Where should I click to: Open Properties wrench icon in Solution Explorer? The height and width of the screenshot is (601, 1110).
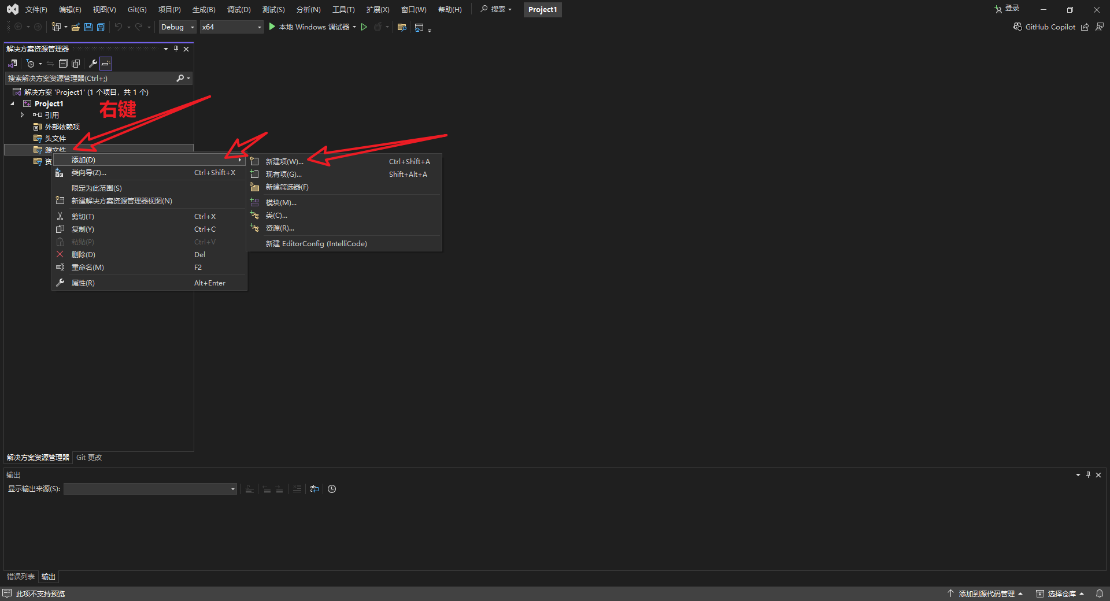pyautogui.click(x=92, y=64)
